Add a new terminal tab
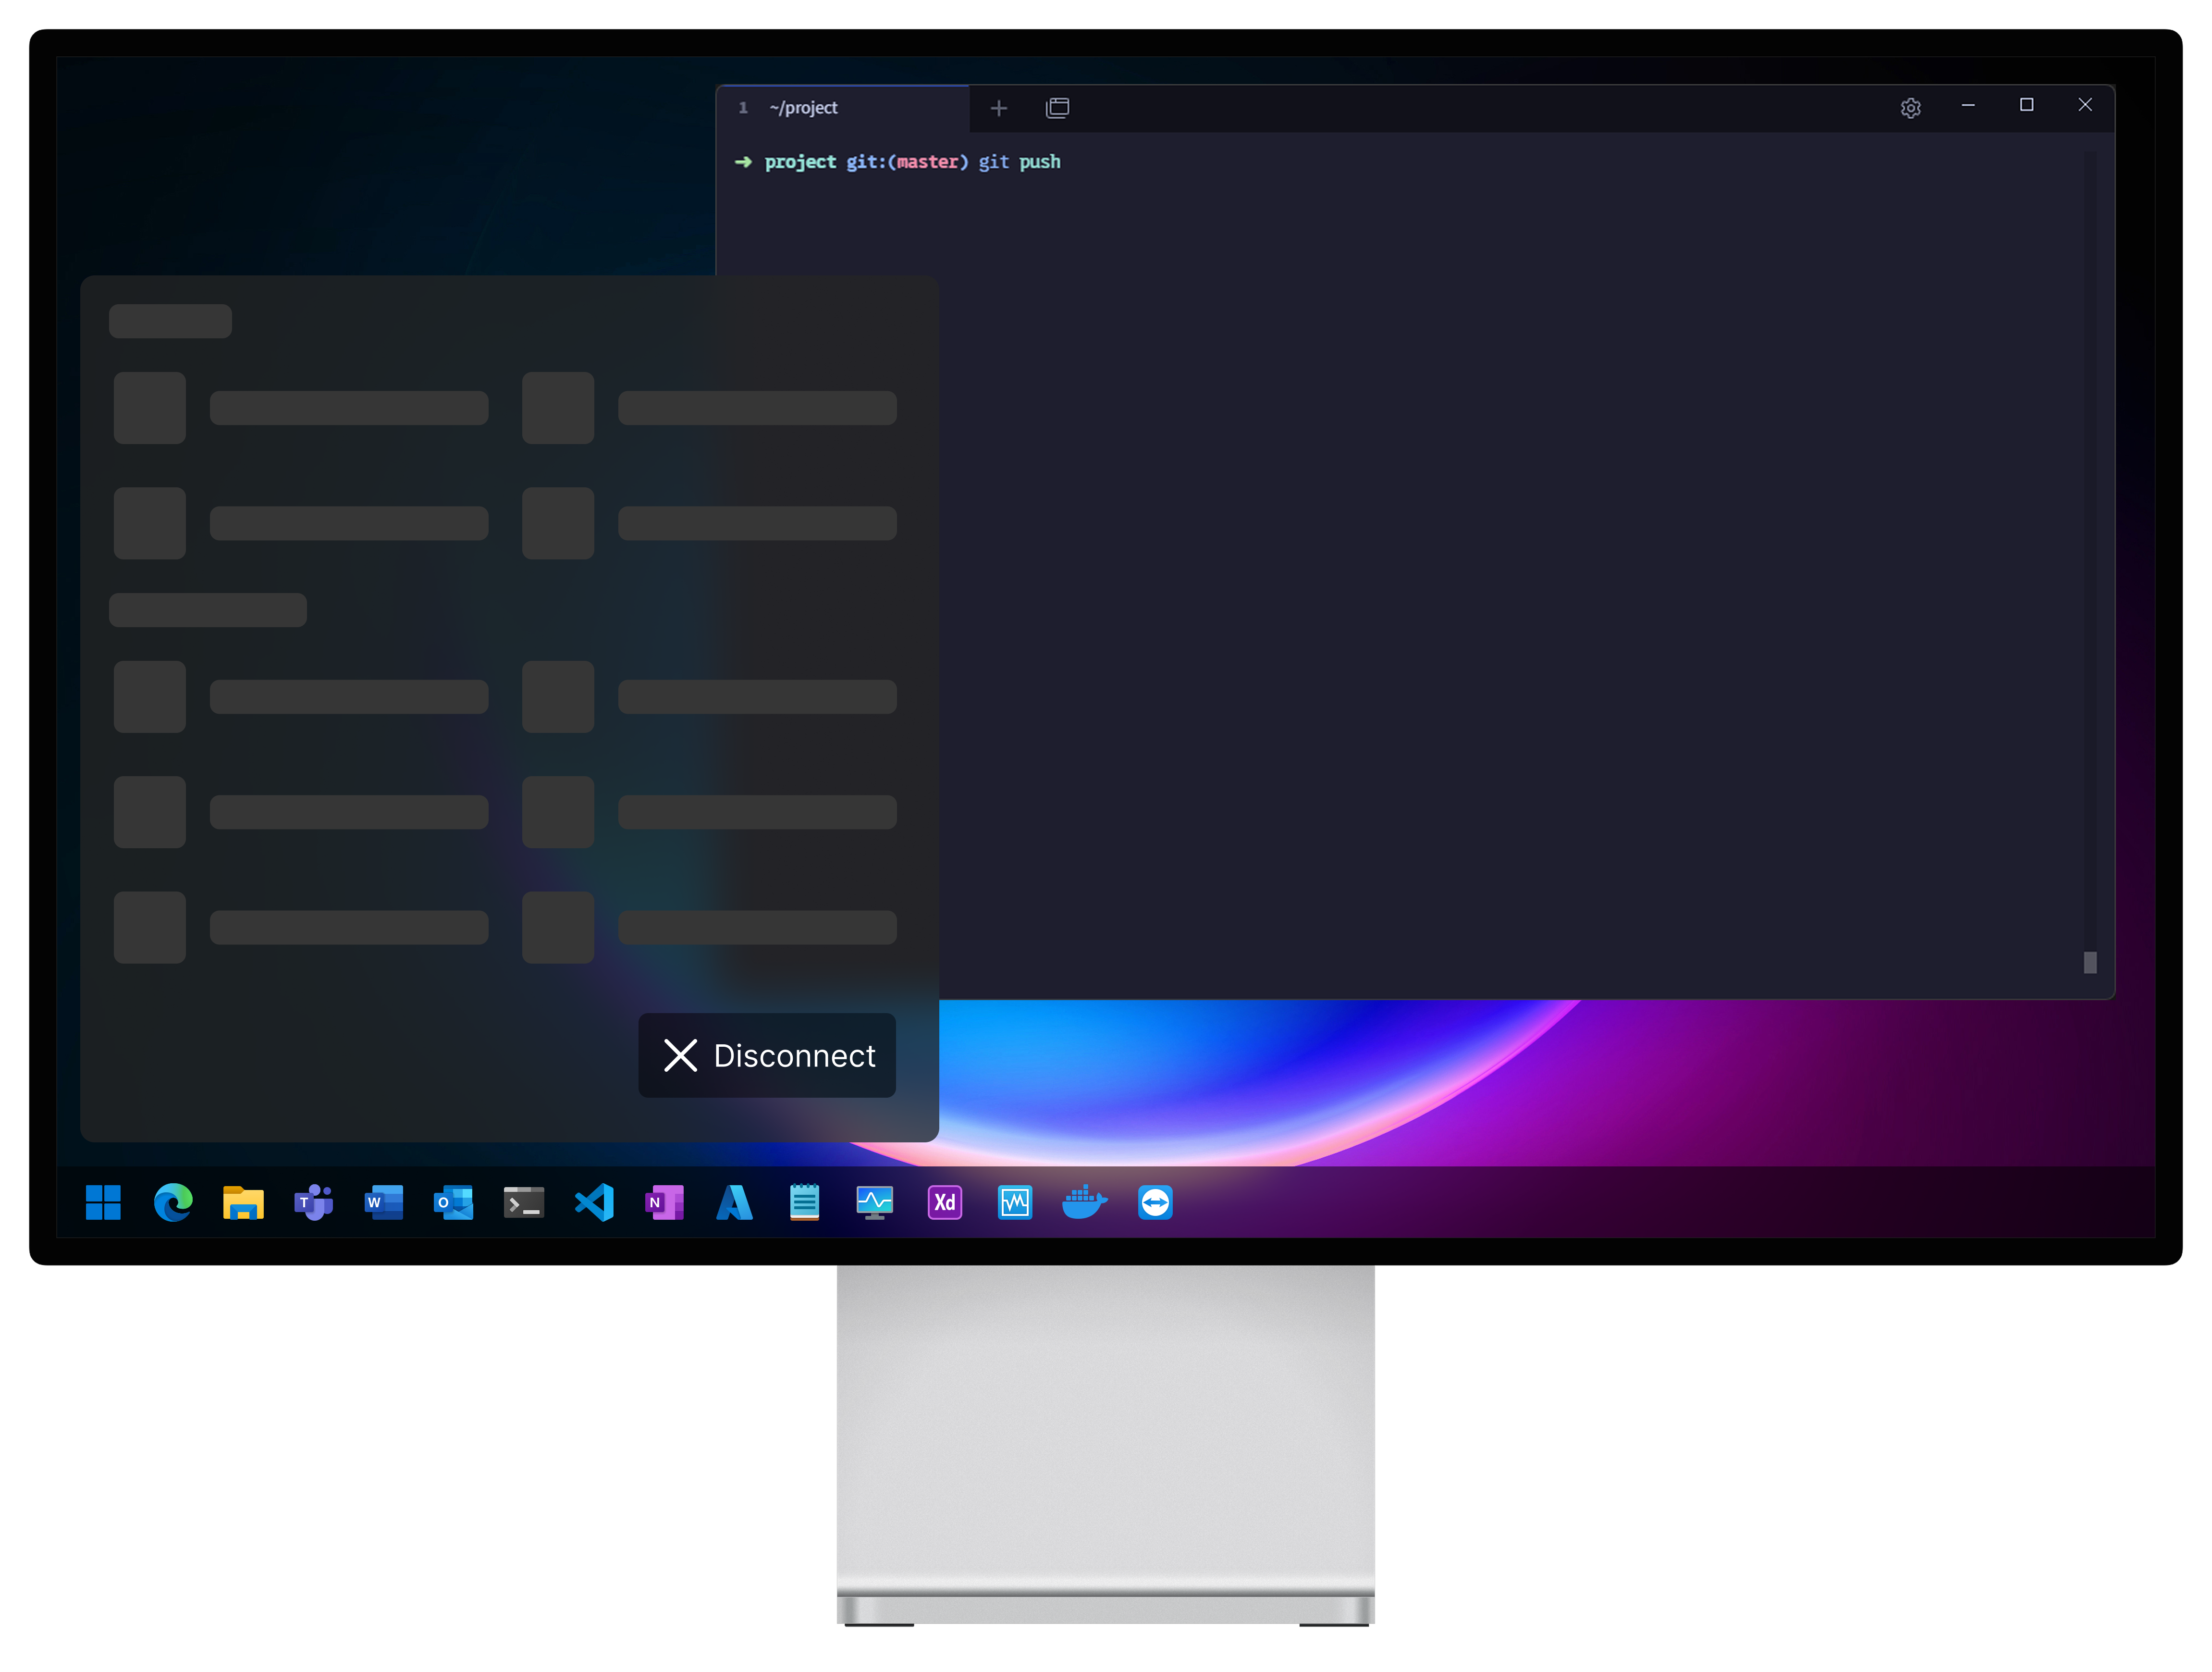 click(x=998, y=108)
